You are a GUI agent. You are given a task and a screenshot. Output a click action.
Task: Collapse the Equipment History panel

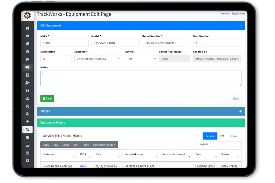click(x=240, y=123)
